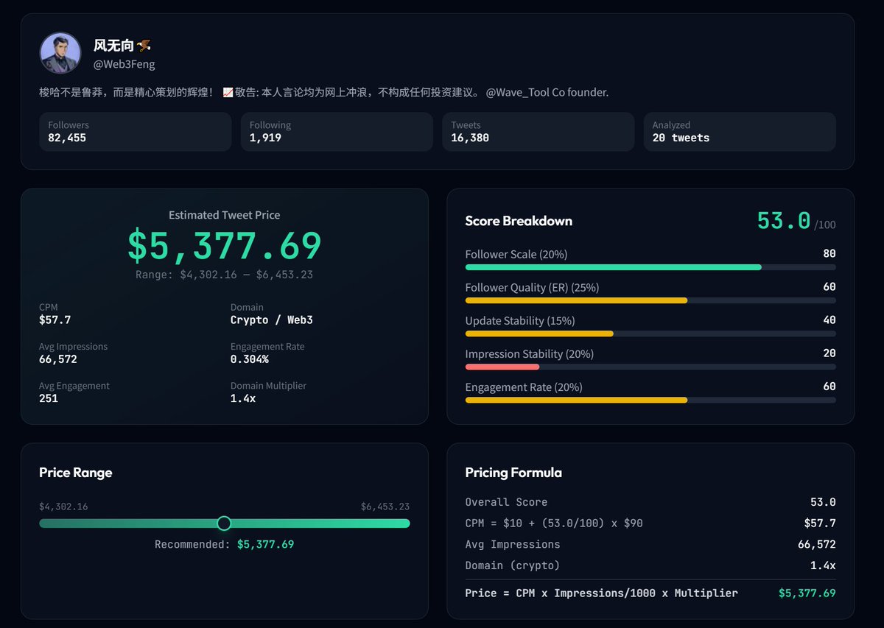Image resolution: width=884 pixels, height=628 pixels.
Task: Select the Analyzed 20 tweets card
Action: coord(739,132)
